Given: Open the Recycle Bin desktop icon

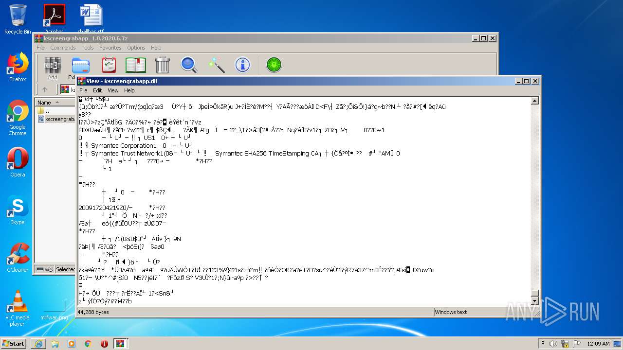Looking at the screenshot, I should click(x=18, y=19).
